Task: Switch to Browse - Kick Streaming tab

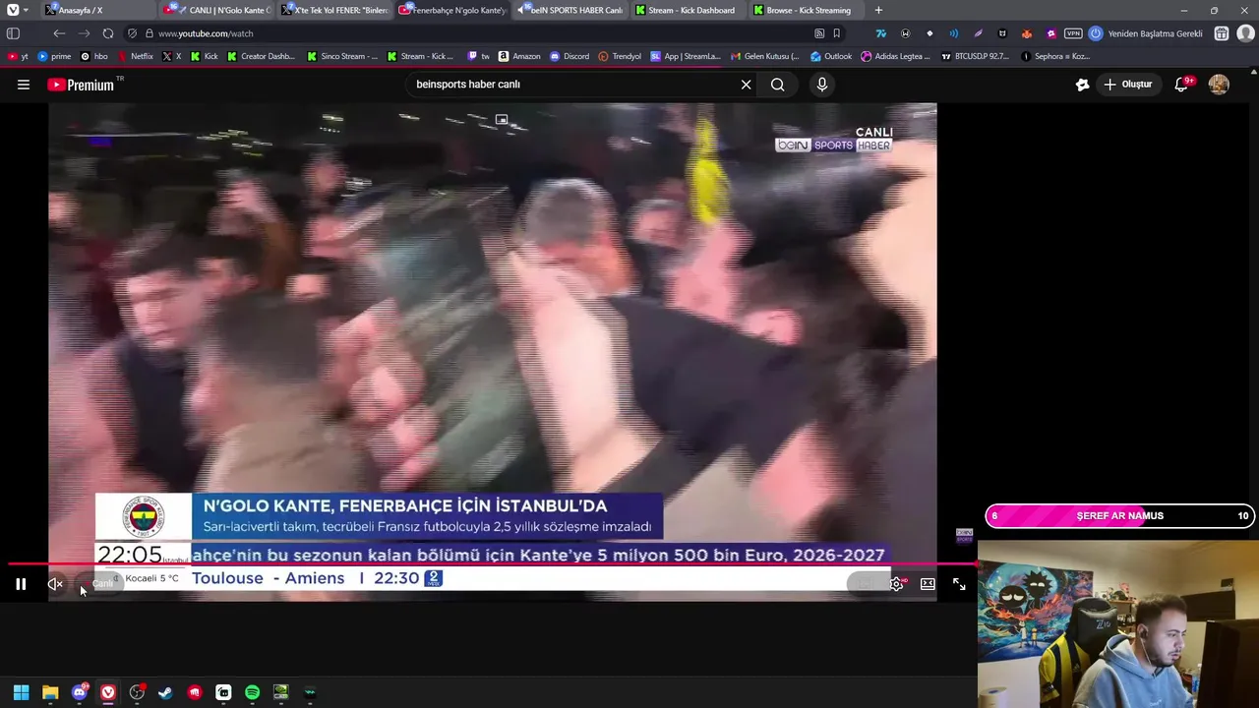Action: (807, 10)
